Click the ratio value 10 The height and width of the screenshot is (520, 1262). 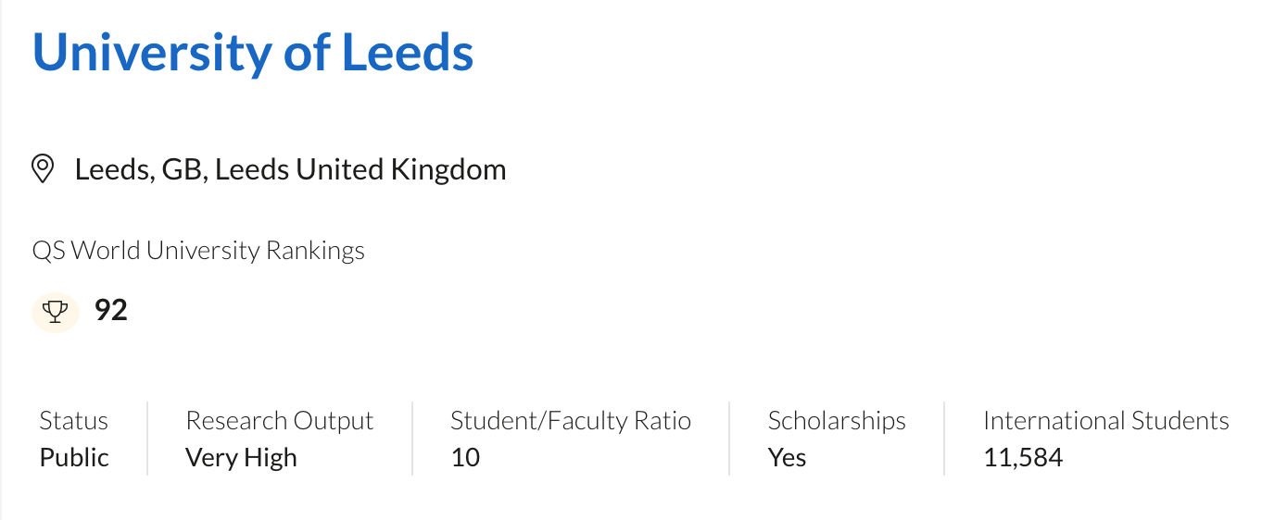pos(465,458)
